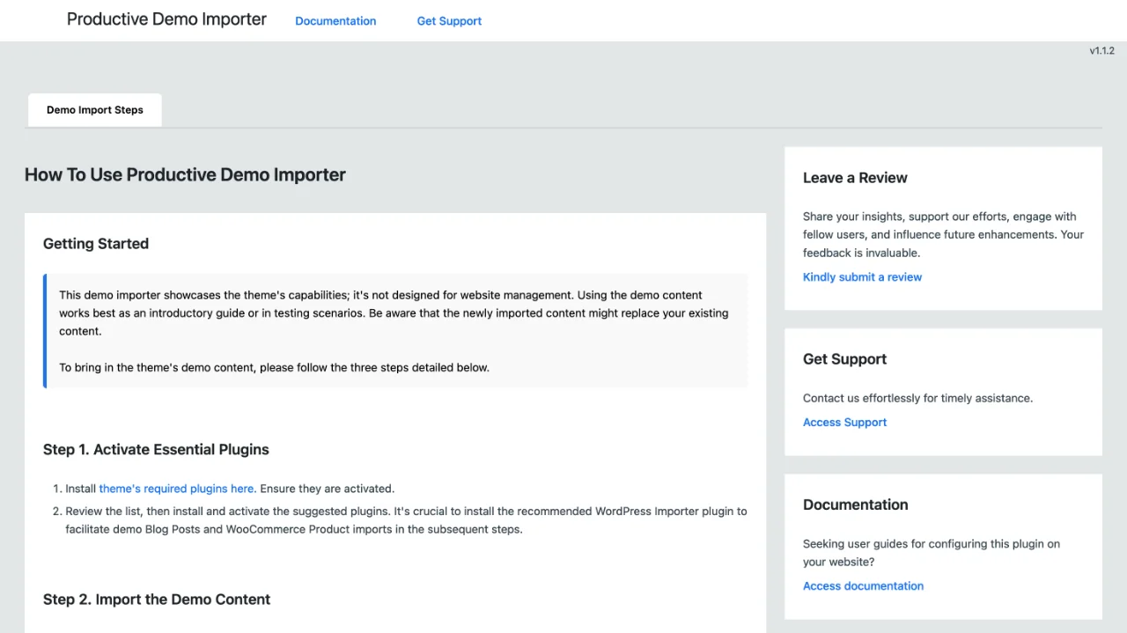Open Get Support link in top header
The image size is (1127, 633).
(x=449, y=21)
